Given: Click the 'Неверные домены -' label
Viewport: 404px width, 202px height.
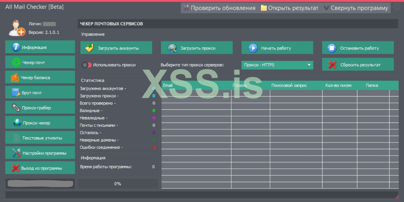Looking at the screenshot, I should coord(99,140).
